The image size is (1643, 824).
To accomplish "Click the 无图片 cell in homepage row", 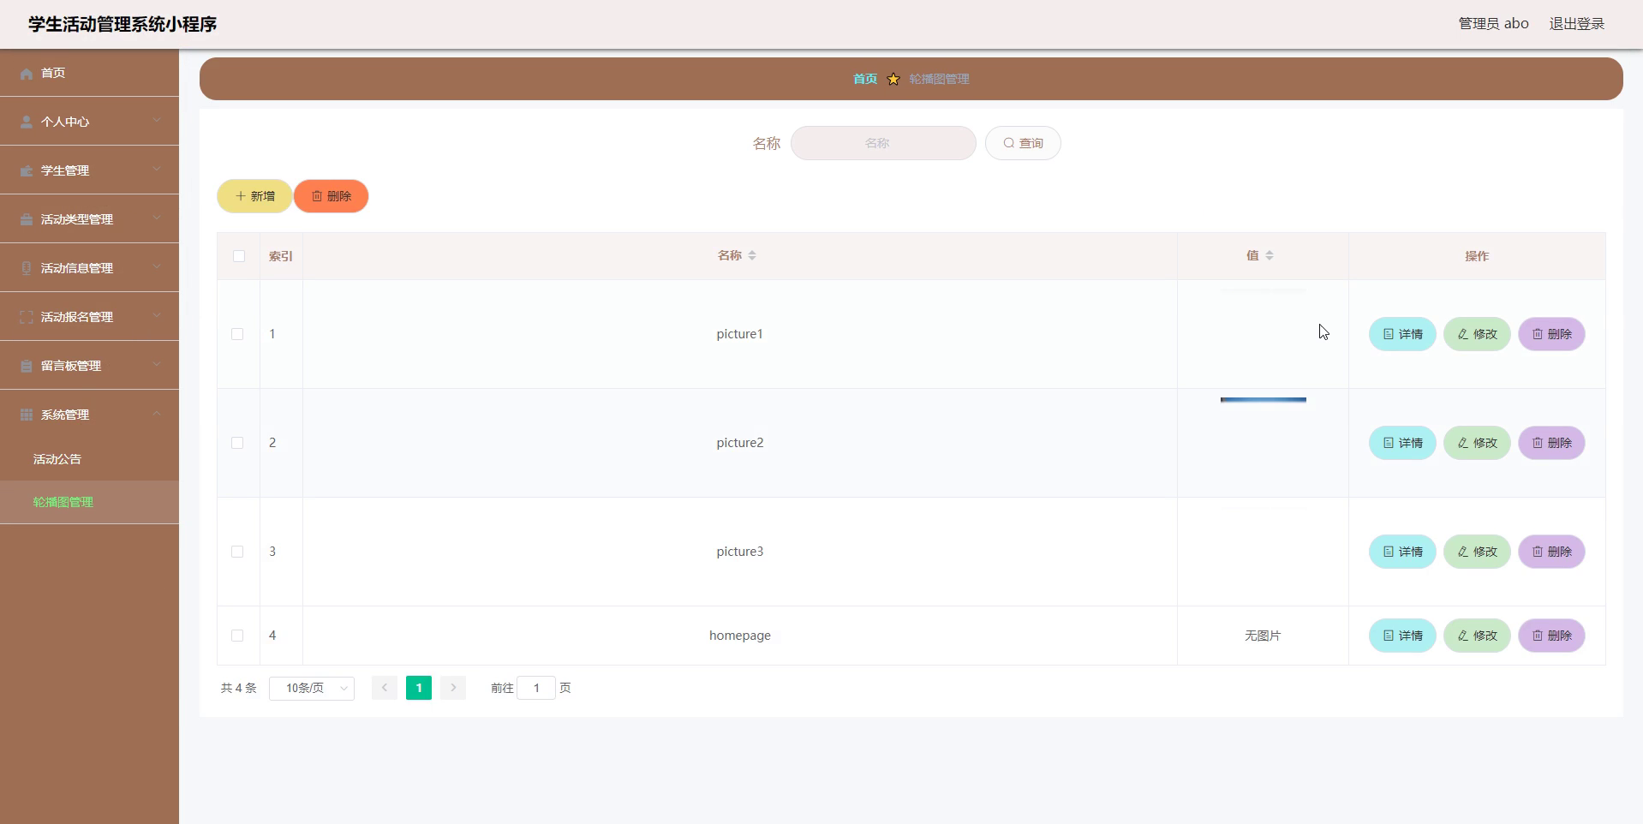I will point(1263,636).
